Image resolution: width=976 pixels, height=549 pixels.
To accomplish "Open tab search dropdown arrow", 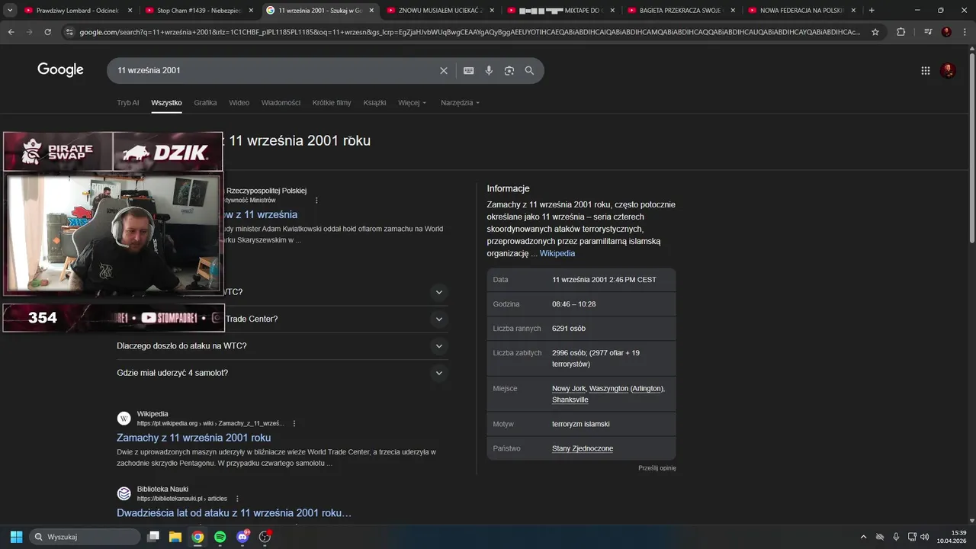I will coord(10,11).
